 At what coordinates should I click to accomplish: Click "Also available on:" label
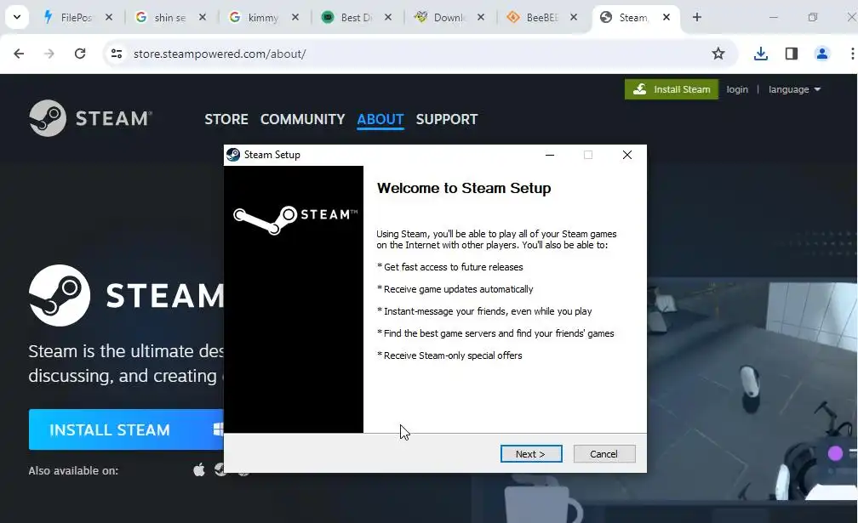tap(73, 470)
